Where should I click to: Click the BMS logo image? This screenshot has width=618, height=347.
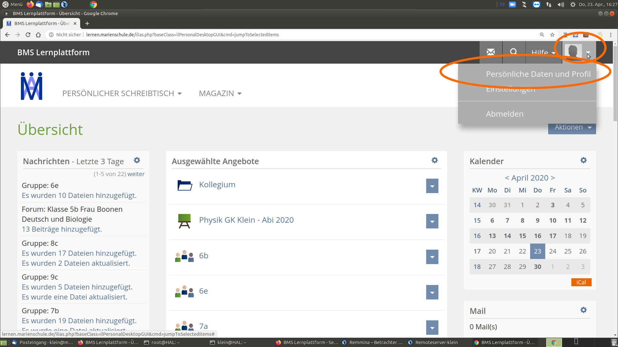32,86
